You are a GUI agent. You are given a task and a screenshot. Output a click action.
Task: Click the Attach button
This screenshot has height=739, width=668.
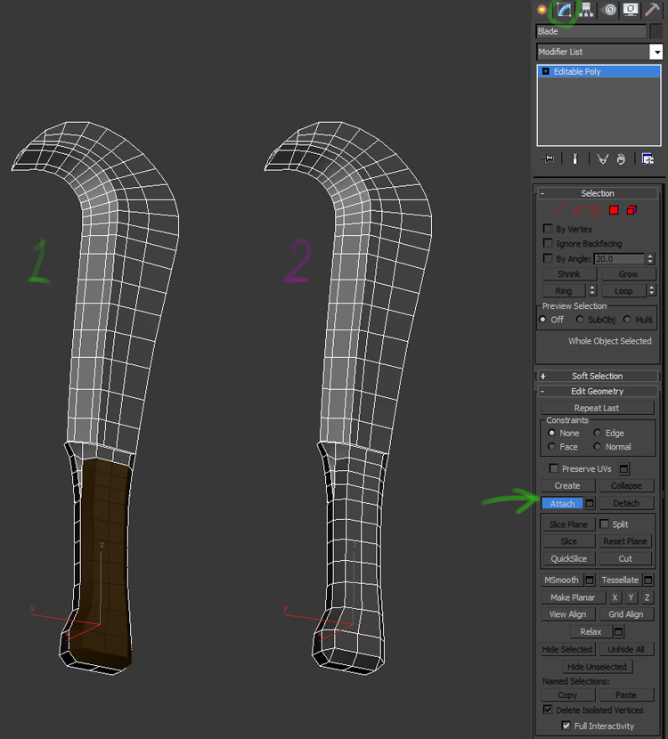click(x=562, y=503)
